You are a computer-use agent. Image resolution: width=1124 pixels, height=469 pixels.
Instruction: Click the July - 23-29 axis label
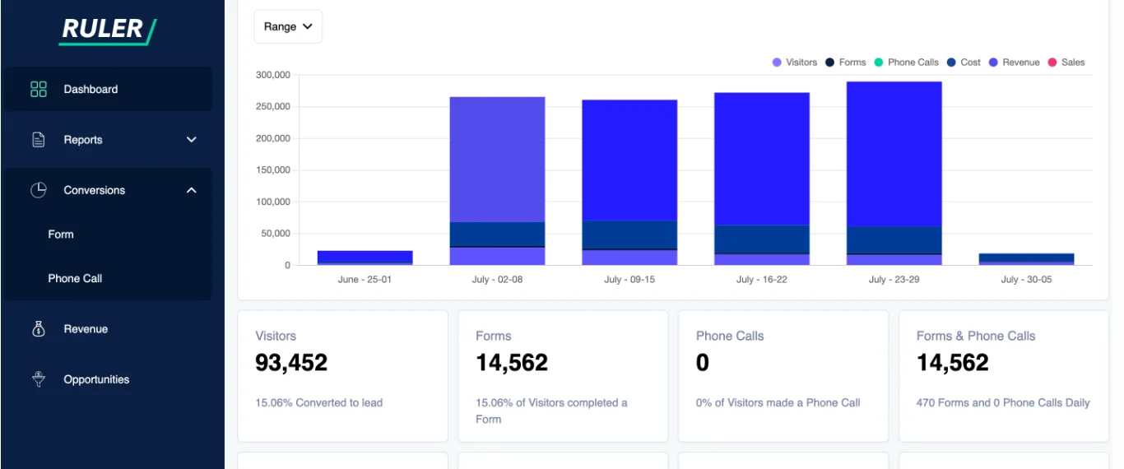point(894,280)
